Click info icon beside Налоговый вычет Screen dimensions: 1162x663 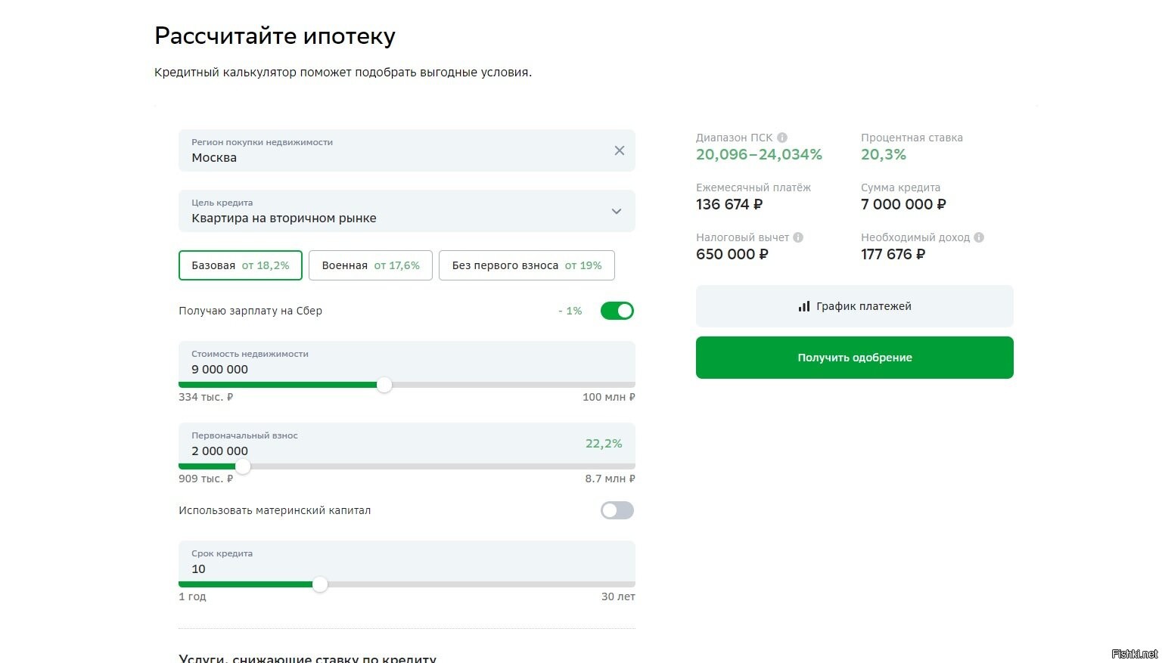798,237
